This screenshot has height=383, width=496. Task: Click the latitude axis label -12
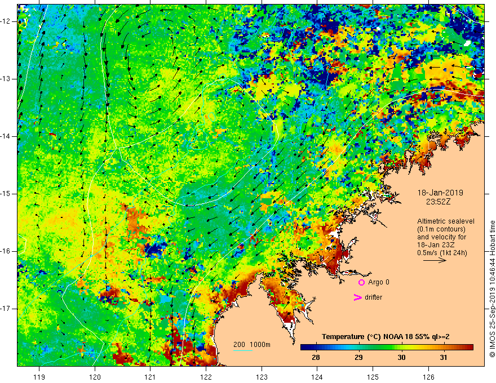pyautogui.click(x=6, y=21)
